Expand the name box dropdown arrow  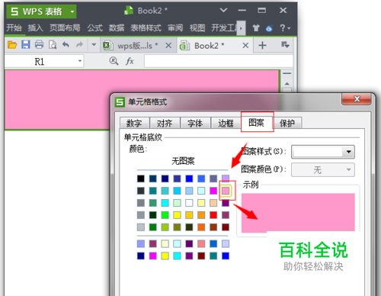pyautogui.click(x=80, y=61)
